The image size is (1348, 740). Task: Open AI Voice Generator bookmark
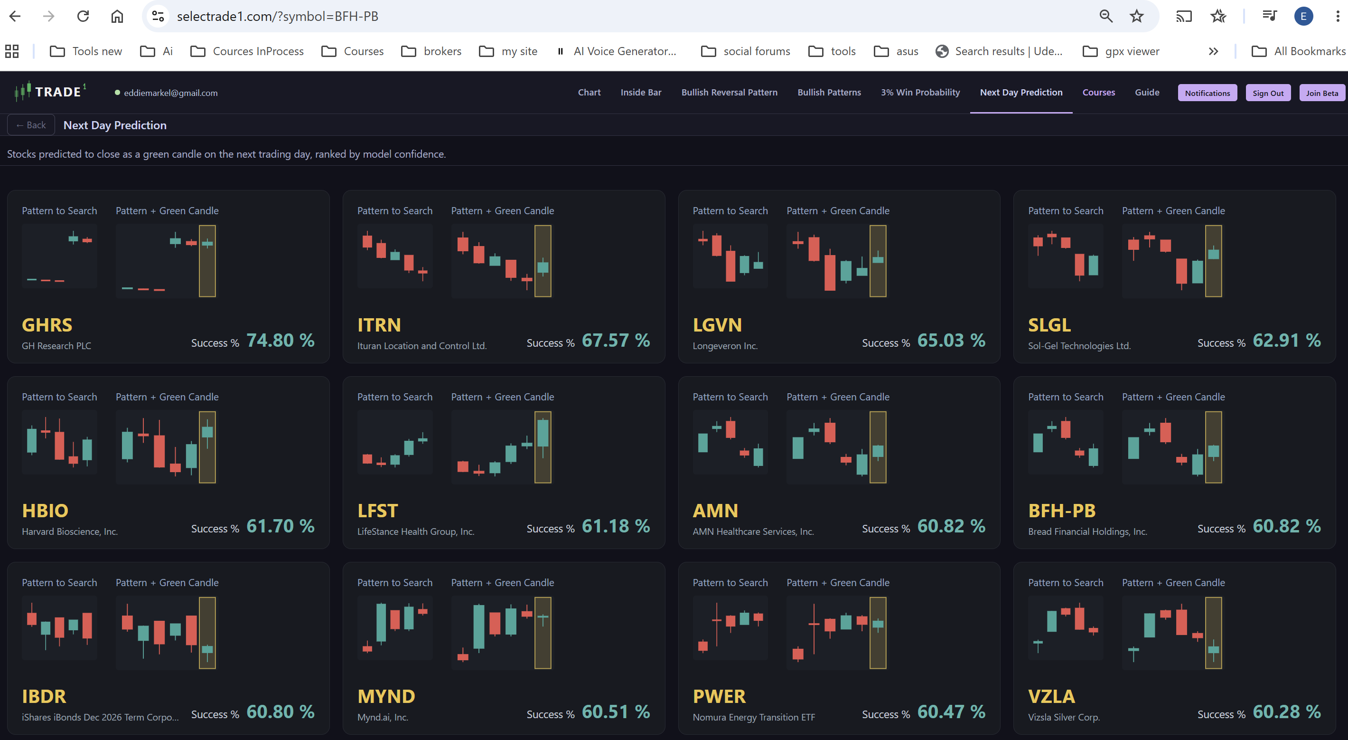point(617,51)
